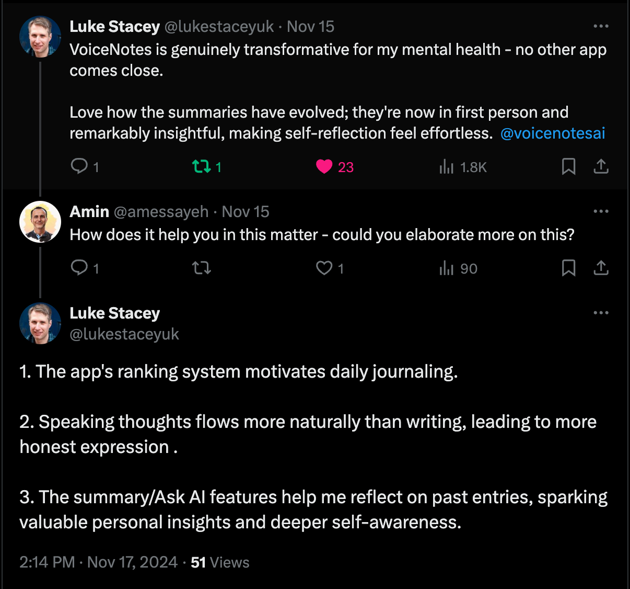Image resolution: width=630 pixels, height=589 pixels.
Task: Open the @amessayeh profile handle
Action: (161, 212)
